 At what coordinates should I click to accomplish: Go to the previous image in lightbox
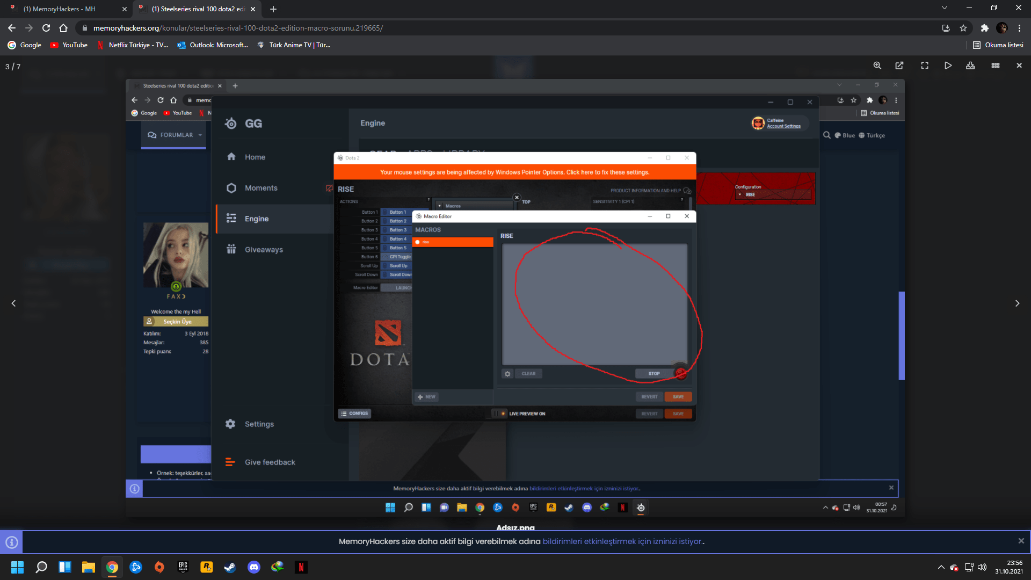click(x=13, y=303)
